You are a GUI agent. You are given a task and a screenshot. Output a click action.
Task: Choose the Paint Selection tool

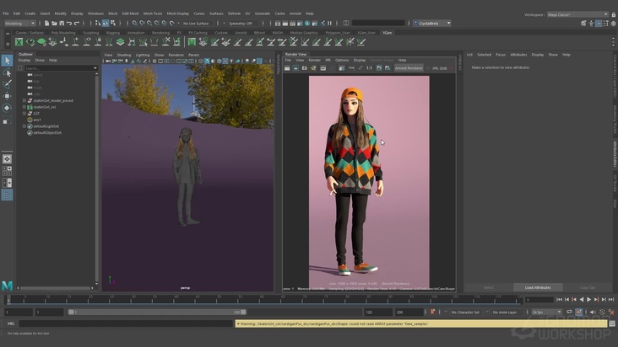click(x=7, y=83)
